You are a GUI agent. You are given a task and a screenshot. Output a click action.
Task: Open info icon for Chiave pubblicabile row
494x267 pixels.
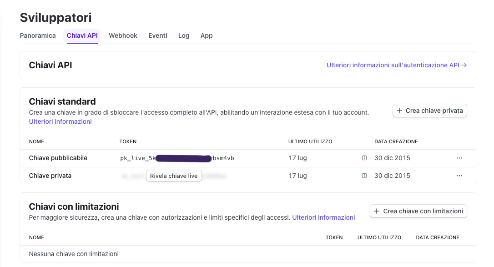click(364, 158)
